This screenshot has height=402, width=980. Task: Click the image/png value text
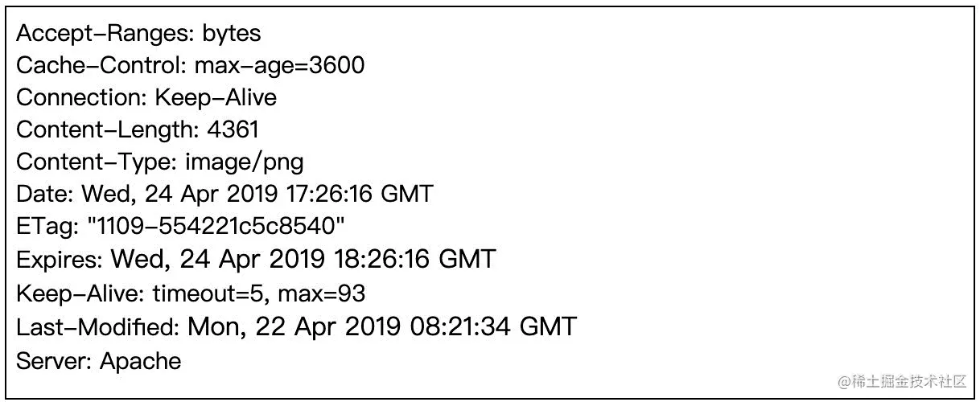coord(245,162)
